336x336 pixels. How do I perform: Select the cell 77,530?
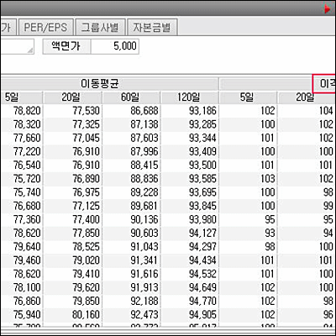coord(72,111)
